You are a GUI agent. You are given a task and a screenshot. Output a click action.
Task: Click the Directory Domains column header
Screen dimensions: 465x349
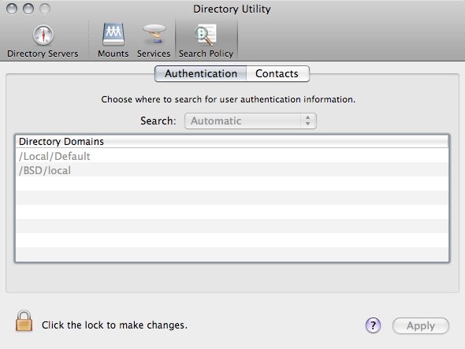click(232, 142)
